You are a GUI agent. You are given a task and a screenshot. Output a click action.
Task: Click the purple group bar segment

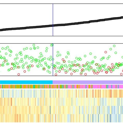(x=88, y=82)
